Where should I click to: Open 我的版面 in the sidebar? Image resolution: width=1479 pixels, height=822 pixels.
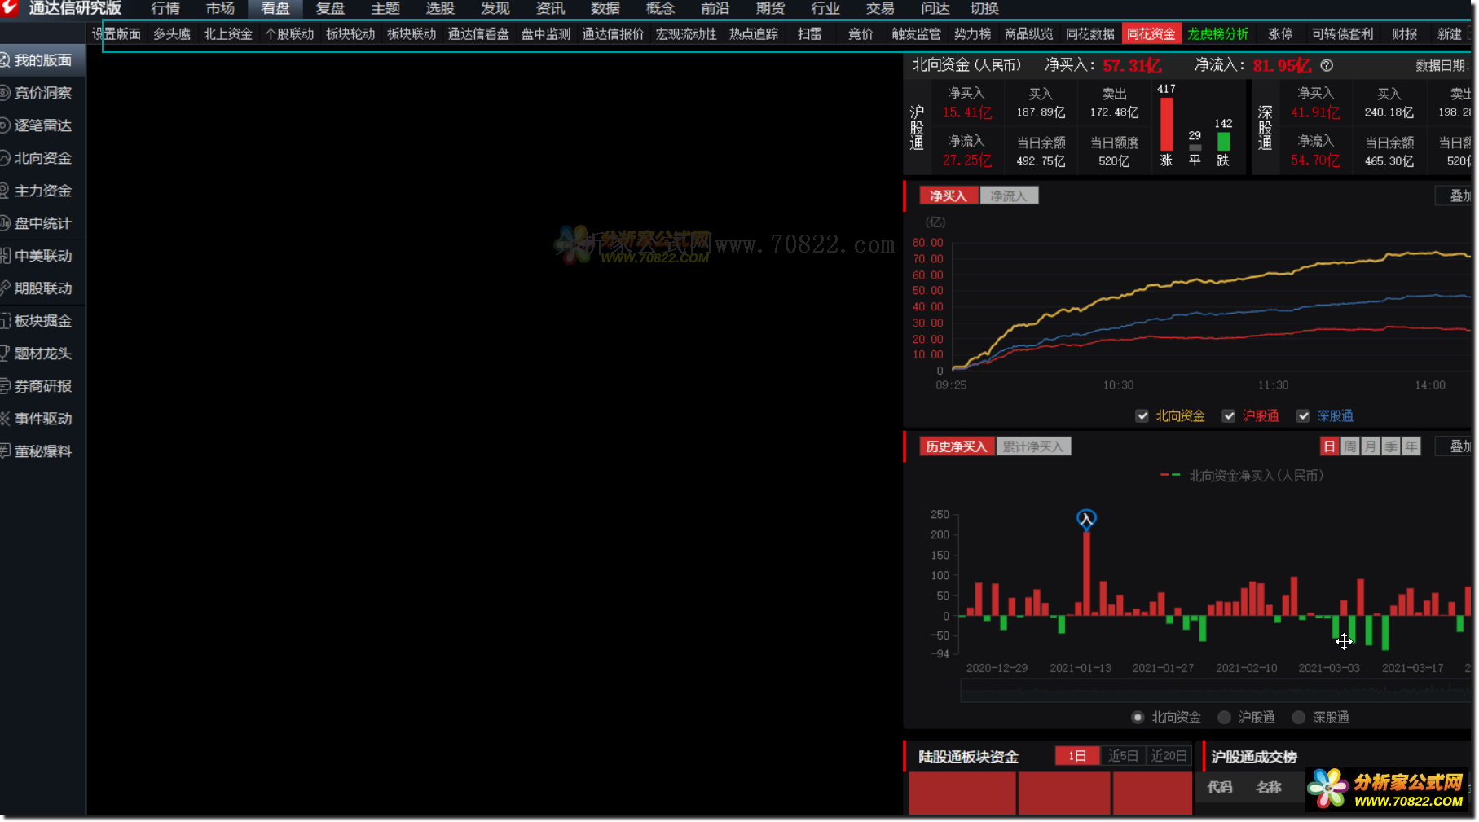point(42,60)
